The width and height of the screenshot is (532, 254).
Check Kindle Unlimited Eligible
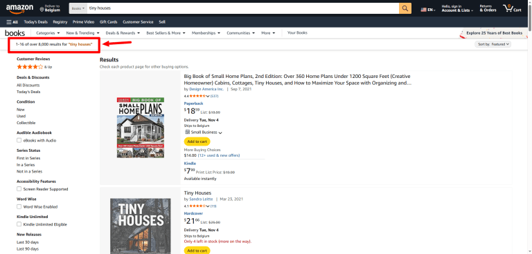[x=19, y=224]
